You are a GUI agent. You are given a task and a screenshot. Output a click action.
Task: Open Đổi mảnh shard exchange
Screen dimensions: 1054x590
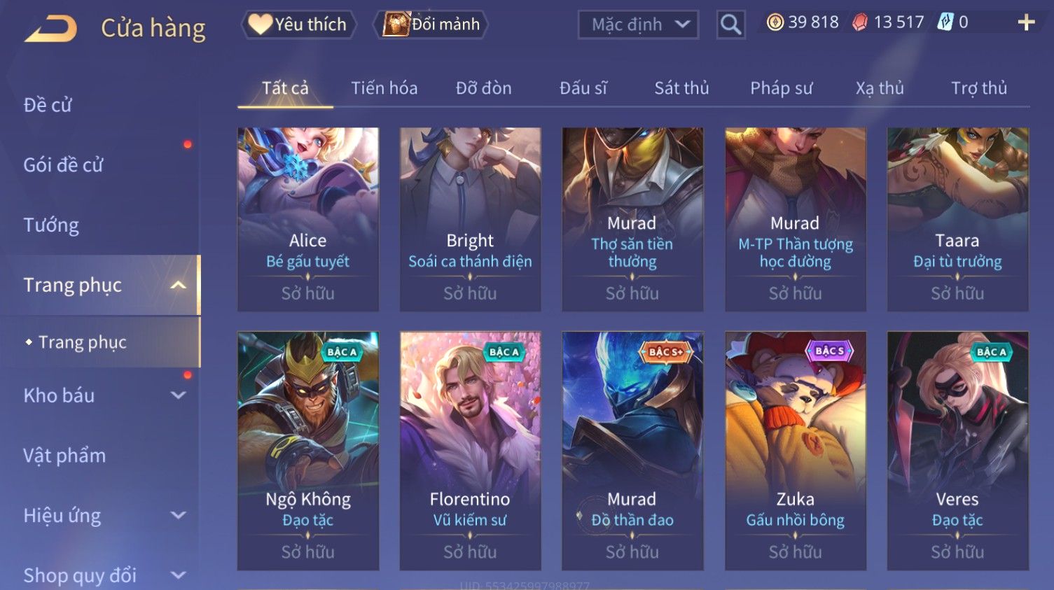[431, 24]
